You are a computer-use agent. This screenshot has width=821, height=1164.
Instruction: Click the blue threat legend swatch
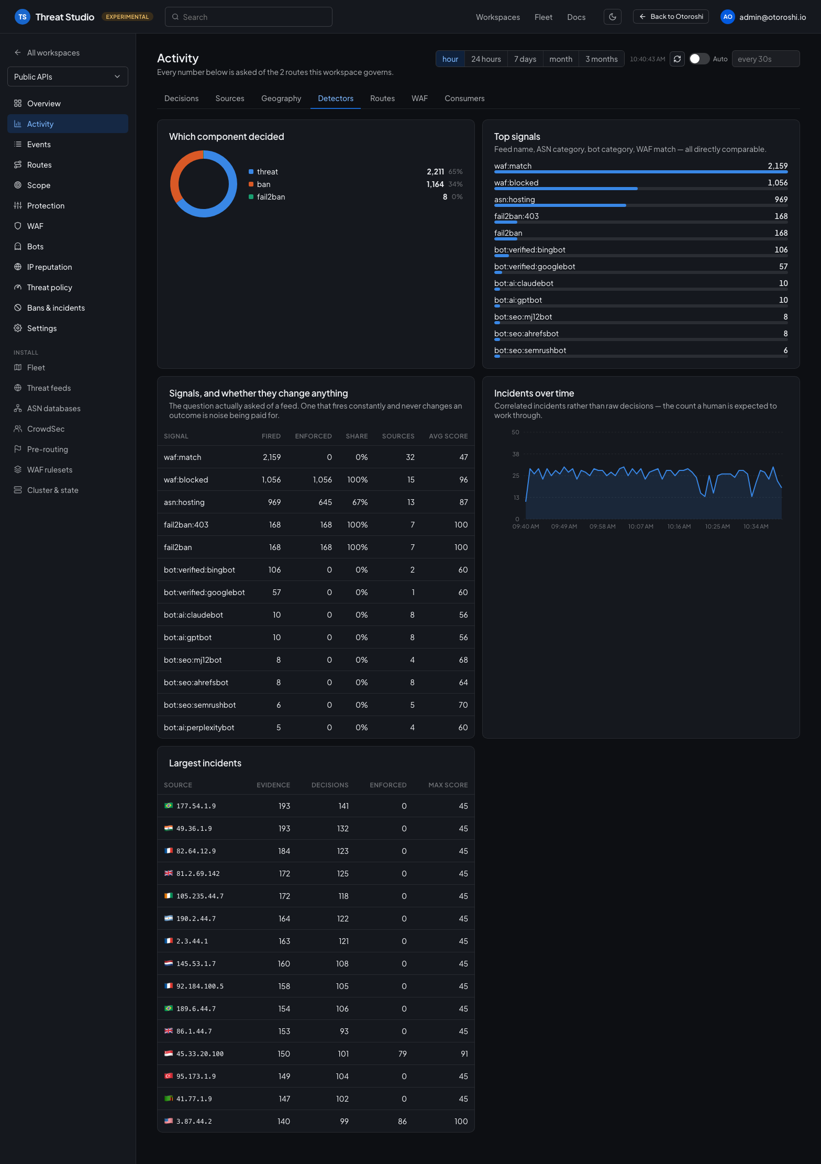(x=251, y=172)
